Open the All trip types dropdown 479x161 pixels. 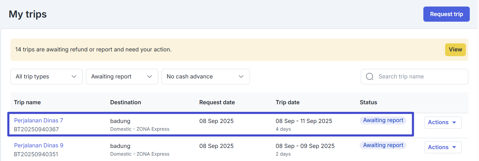46,77
